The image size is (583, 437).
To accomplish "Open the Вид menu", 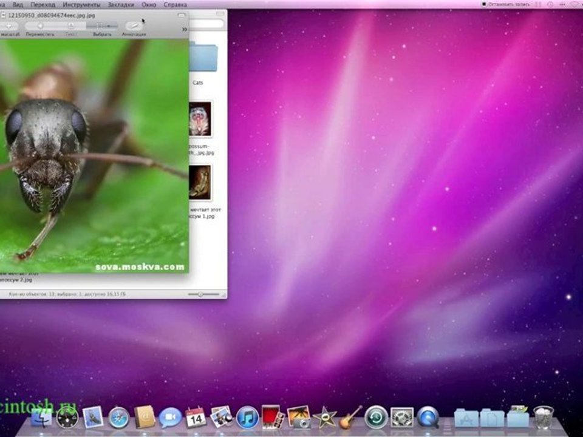I will point(18,5).
